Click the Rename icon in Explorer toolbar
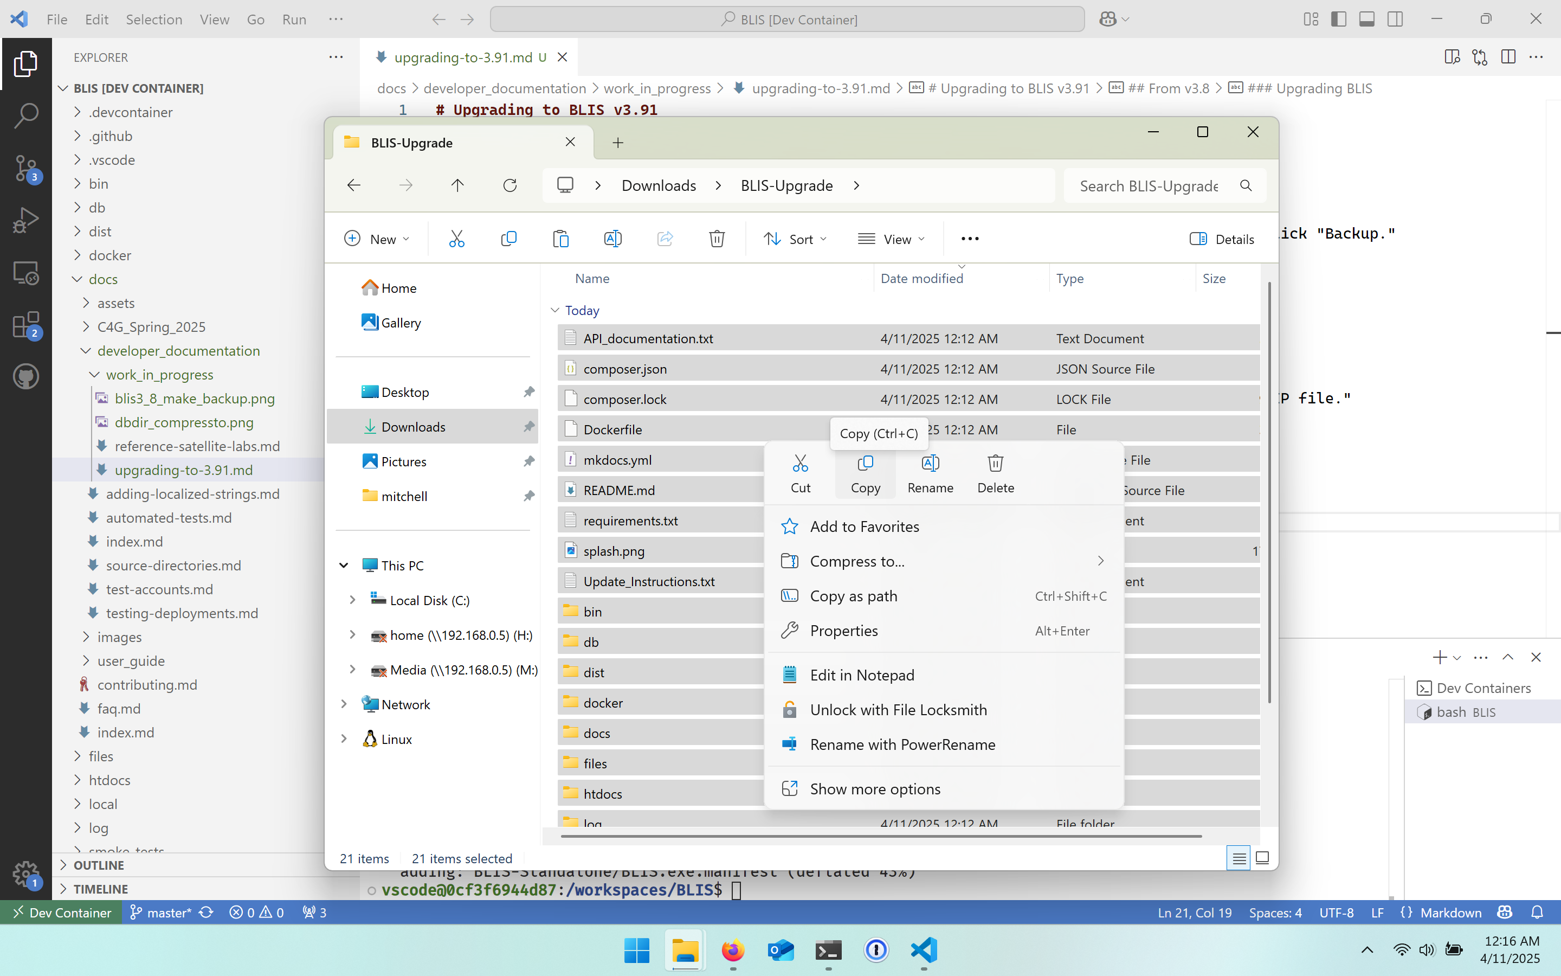1561x976 pixels. click(x=613, y=239)
